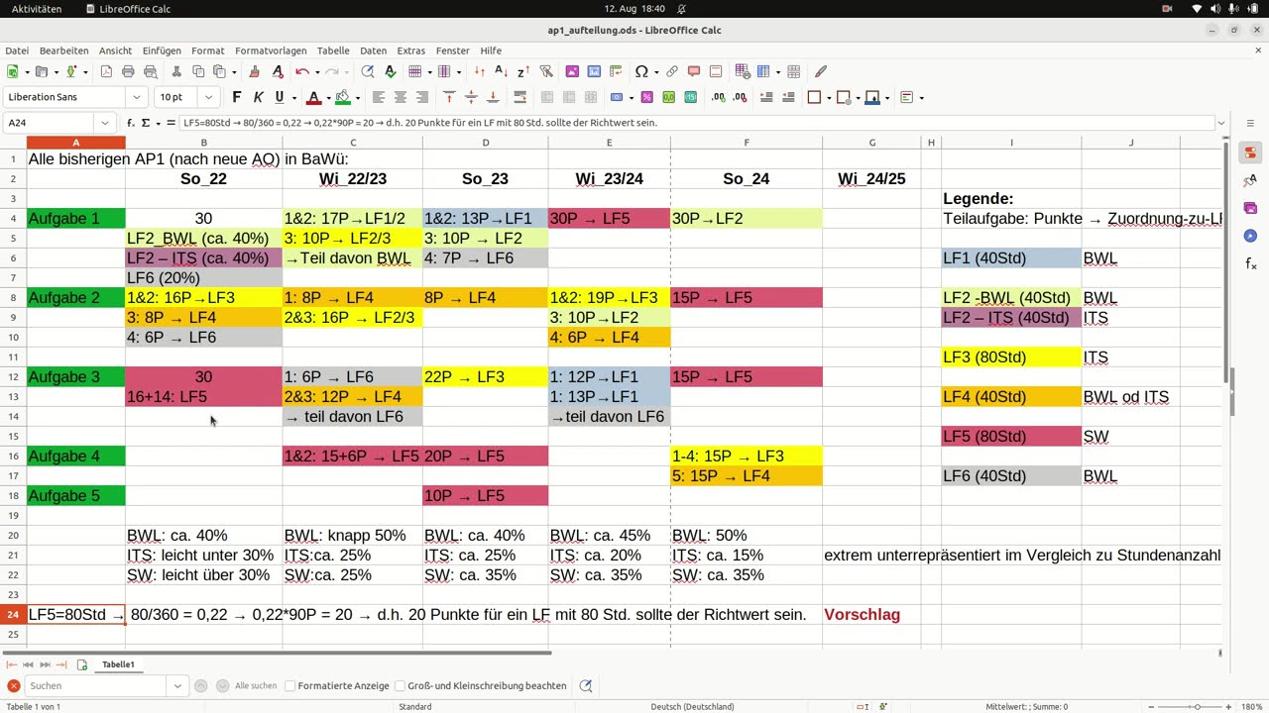Screen dimensions: 1269x713
Task: Apply green background color swatch
Action: [x=343, y=97]
